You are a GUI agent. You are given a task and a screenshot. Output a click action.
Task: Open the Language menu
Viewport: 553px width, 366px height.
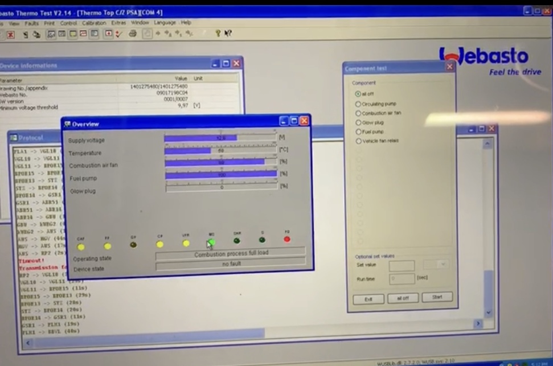coord(165,23)
